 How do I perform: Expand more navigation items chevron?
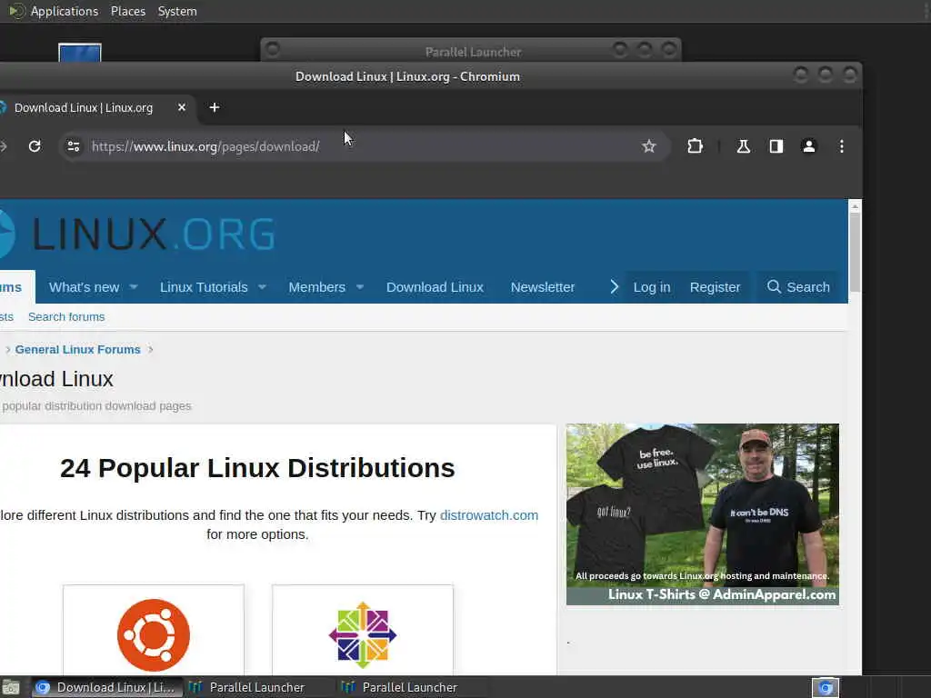point(615,286)
